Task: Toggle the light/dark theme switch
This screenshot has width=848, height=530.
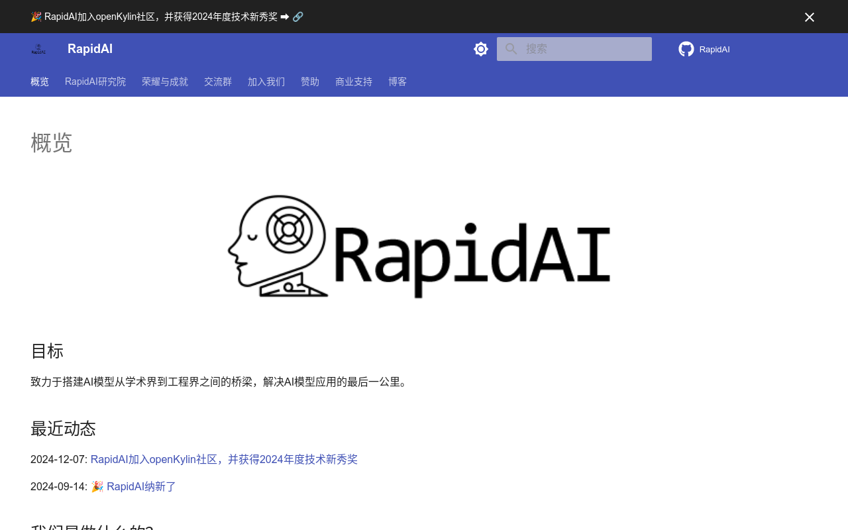Action: tap(481, 49)
